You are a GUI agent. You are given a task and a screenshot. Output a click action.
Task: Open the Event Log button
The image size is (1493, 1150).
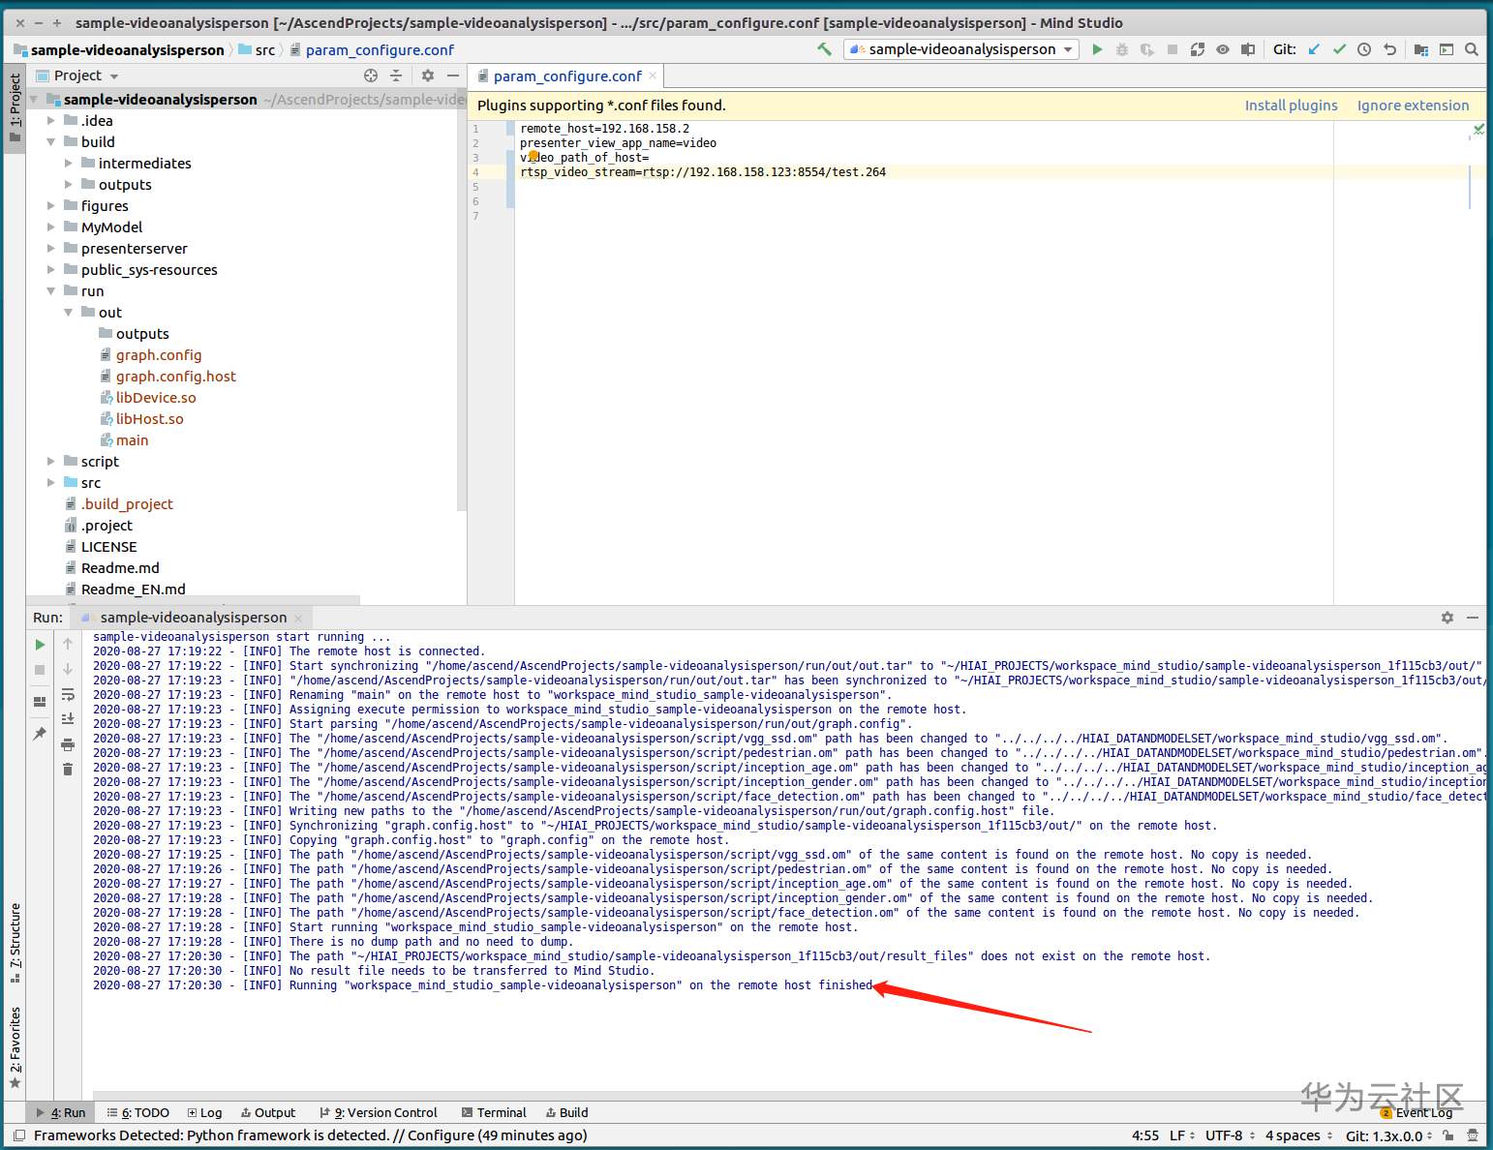click(x=1417, y=1113)
